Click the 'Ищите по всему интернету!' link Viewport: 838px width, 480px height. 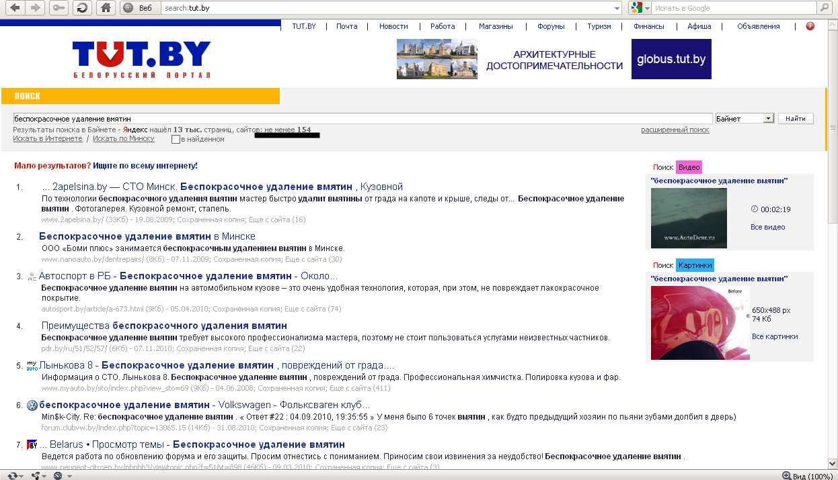click(x=145, y=165)
